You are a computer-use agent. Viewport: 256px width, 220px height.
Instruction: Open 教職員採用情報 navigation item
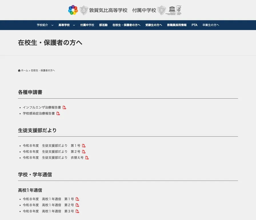point(177,25)
